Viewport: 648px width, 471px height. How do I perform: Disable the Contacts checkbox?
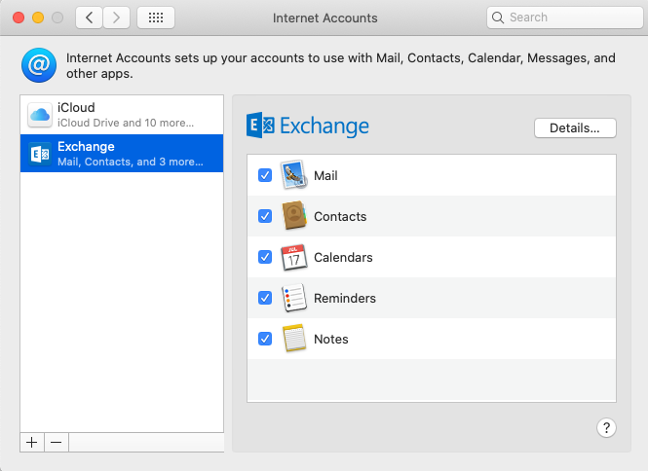click(x=265, y=216)
